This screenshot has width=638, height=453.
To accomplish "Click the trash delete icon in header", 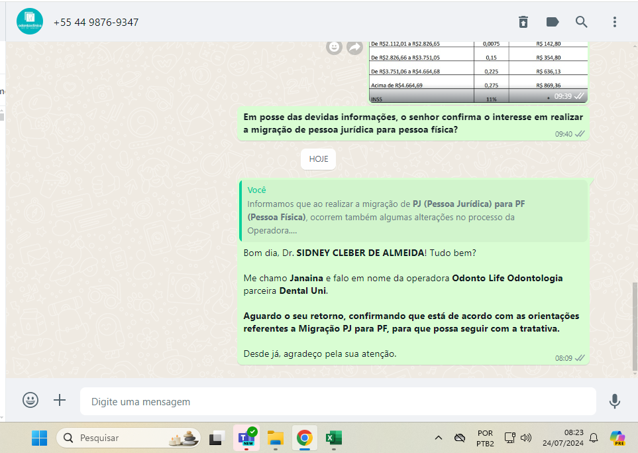I will 523,22.
